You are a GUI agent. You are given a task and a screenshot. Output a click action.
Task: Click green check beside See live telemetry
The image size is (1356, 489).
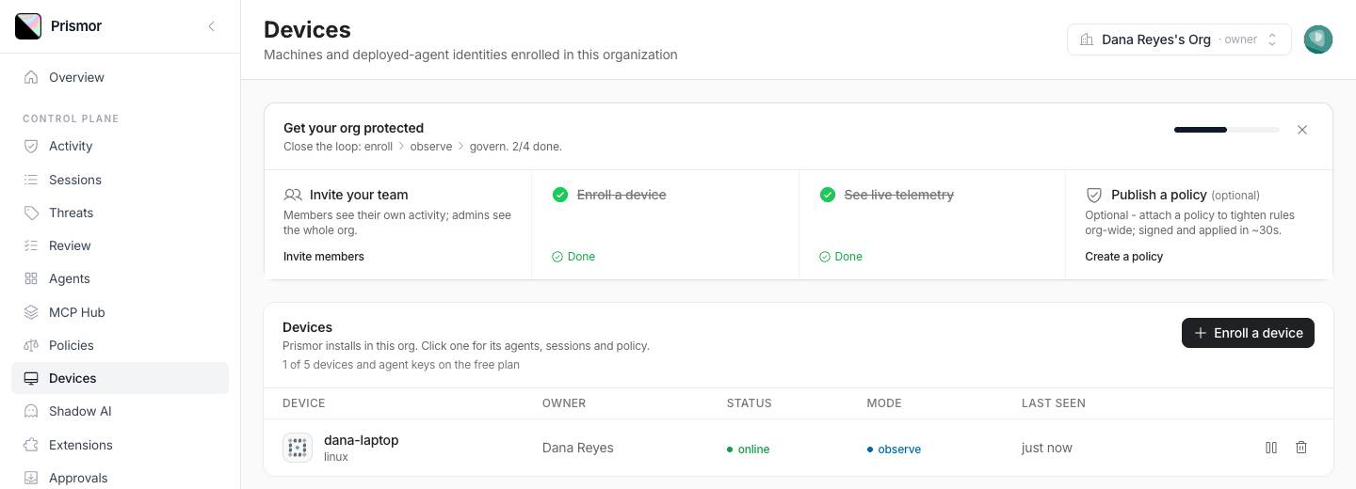coord(828,195)
